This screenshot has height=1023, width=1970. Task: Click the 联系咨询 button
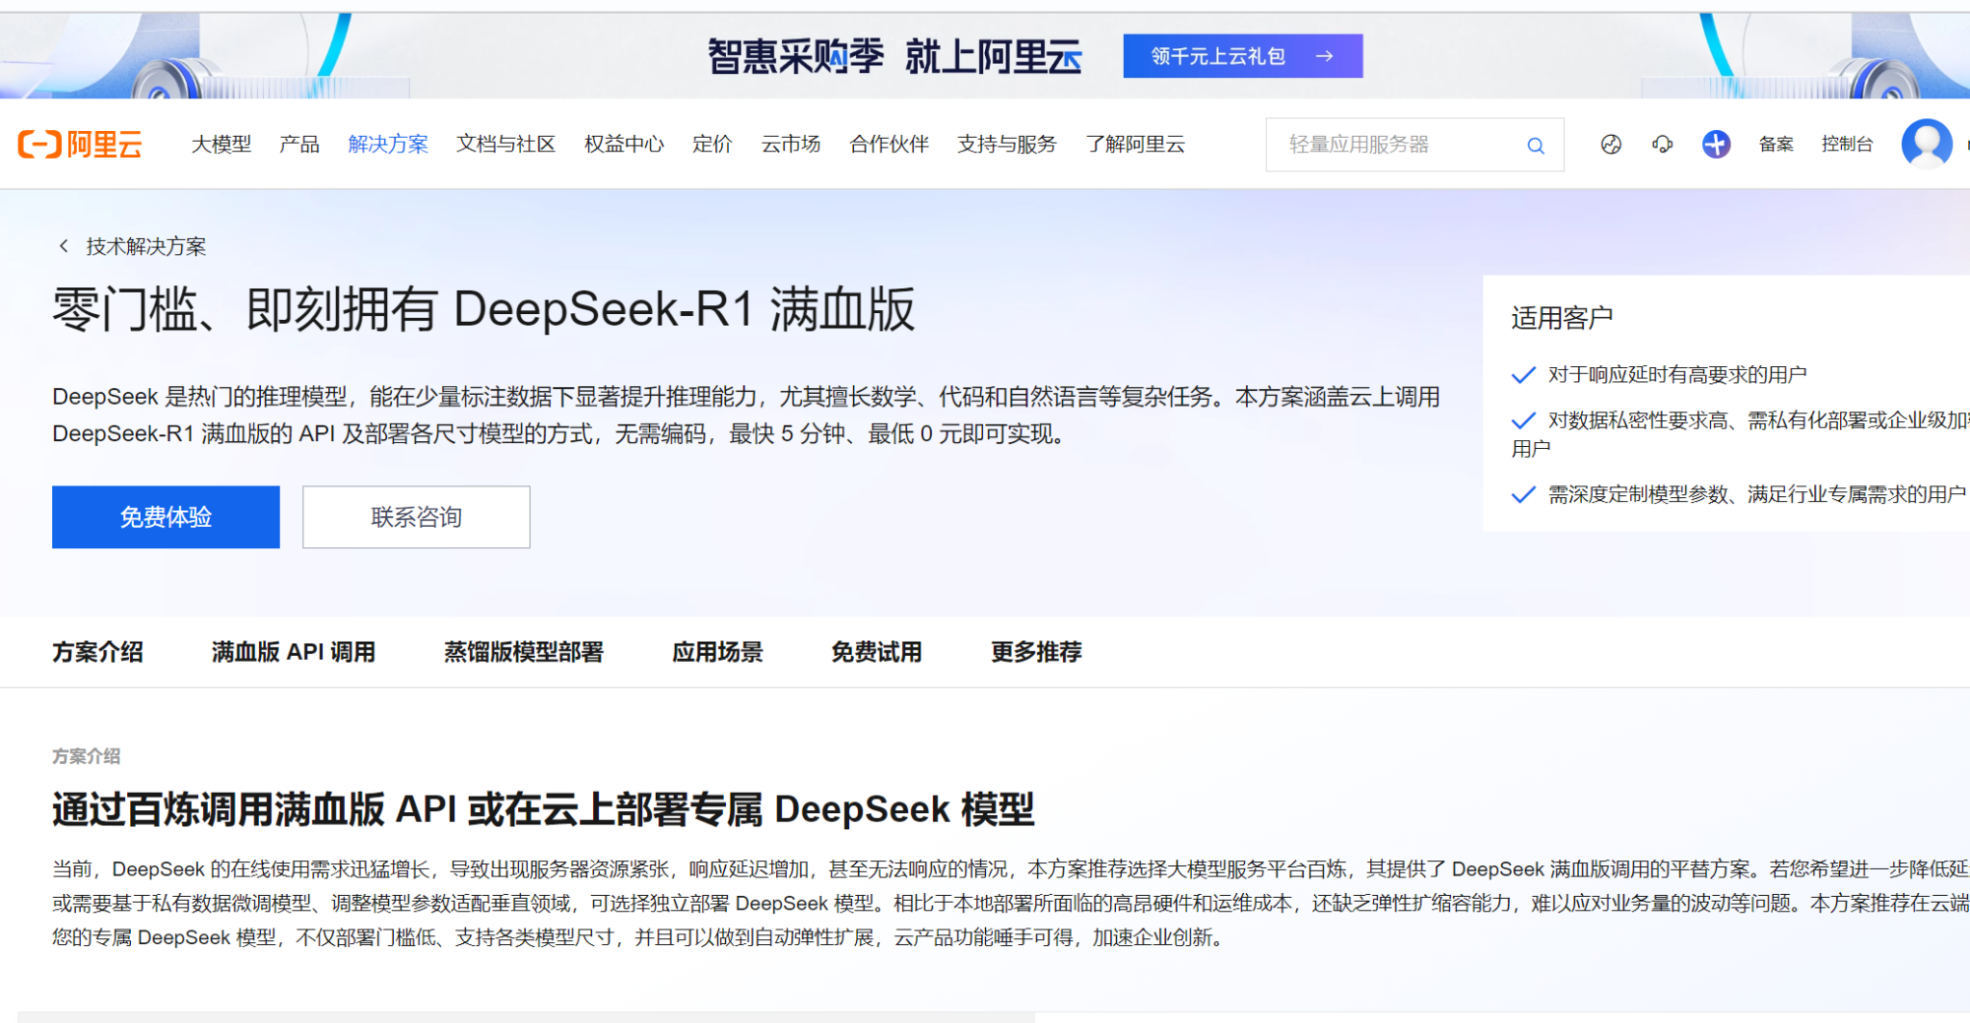[x=417, y=517]
